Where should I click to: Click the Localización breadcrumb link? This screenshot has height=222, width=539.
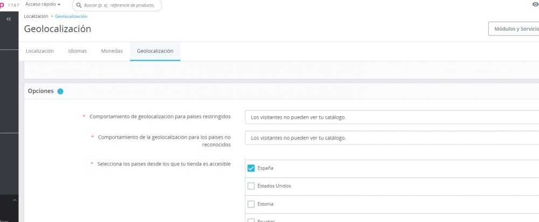coord(36,17)
